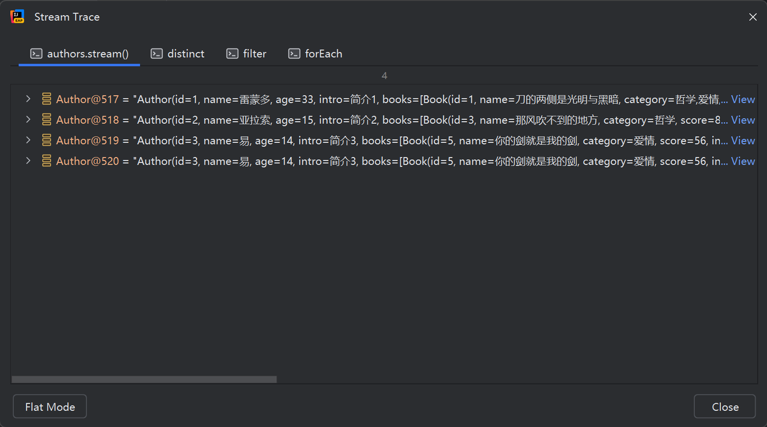767x427 pixels.
Task: Open the distinct tab
Action: tap(186, 54)
